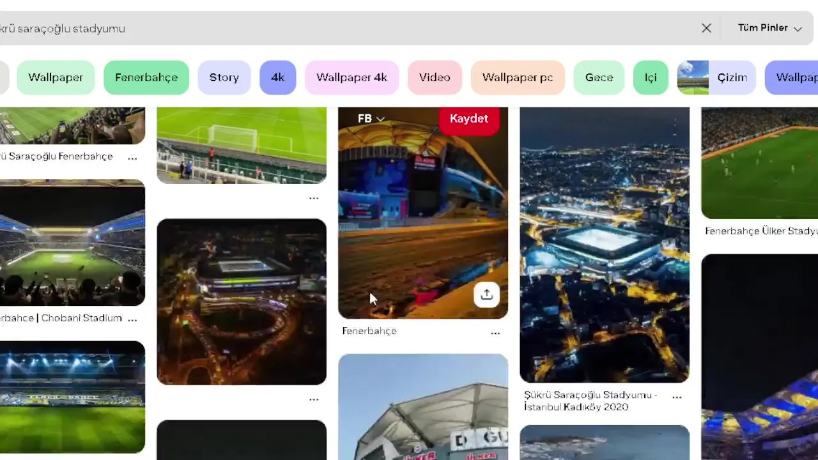Open more options for the night aerial road pin

pos(314,399)
